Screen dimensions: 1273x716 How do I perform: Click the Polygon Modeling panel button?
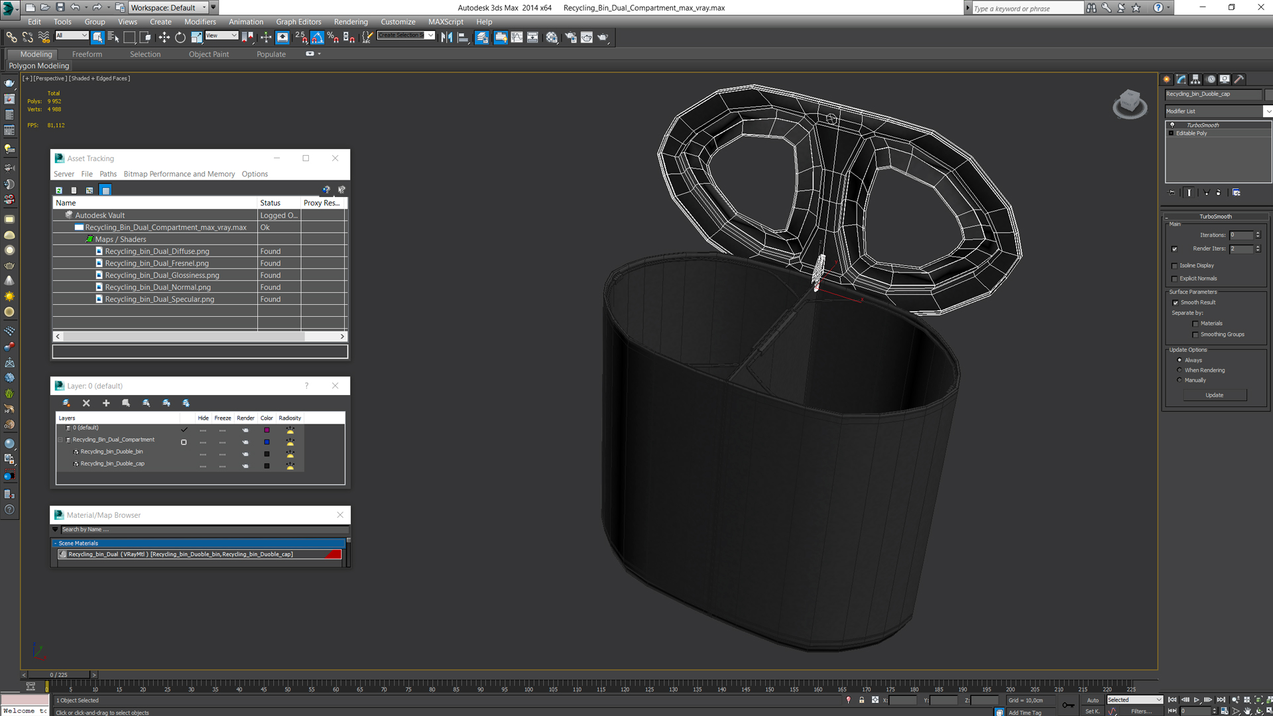click(x=39, y=66)
